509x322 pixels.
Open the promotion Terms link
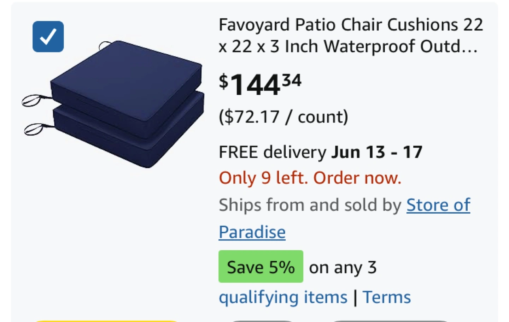(x=387, y=297)
